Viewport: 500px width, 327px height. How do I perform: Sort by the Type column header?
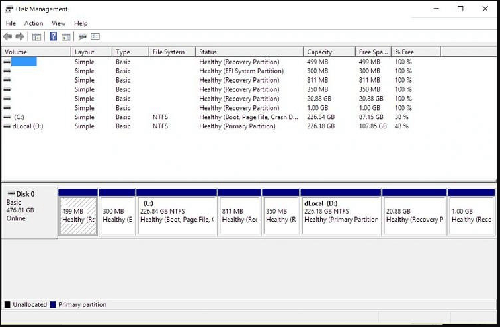pyautogui.click(x=131, y=52)
